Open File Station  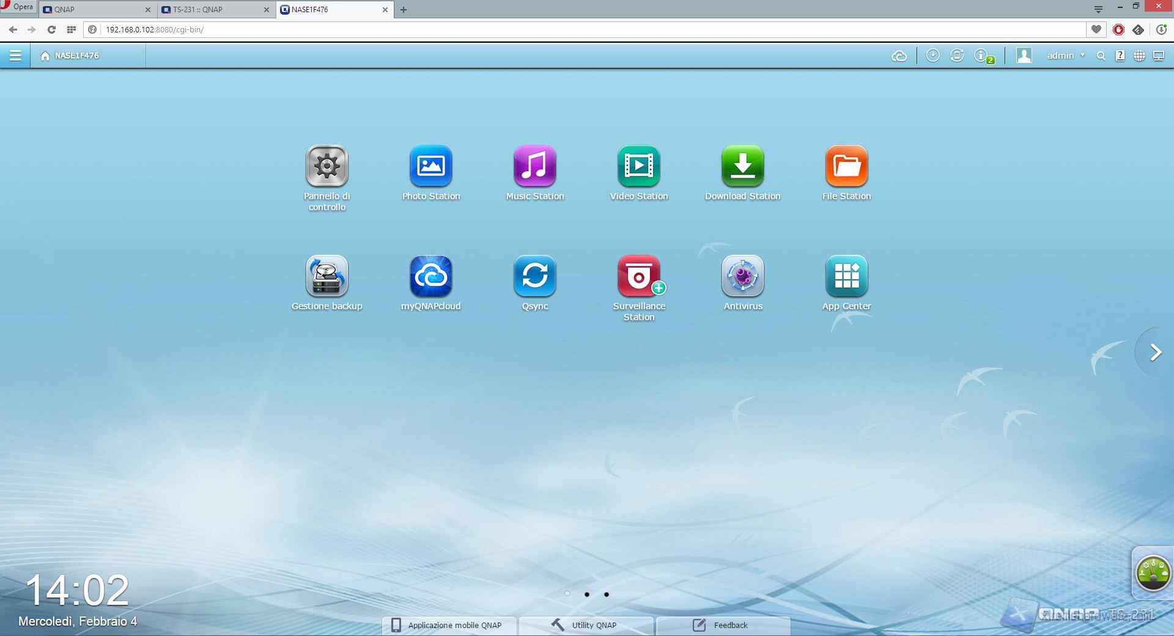point(846,166)
